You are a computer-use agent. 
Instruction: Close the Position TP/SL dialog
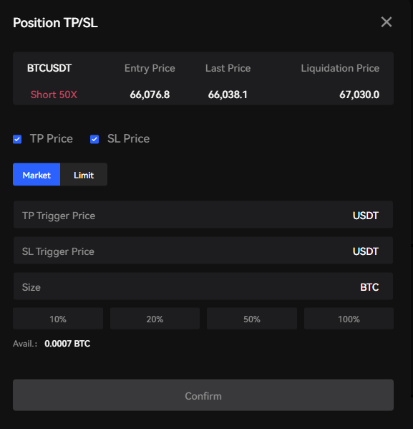pos(387,22)
